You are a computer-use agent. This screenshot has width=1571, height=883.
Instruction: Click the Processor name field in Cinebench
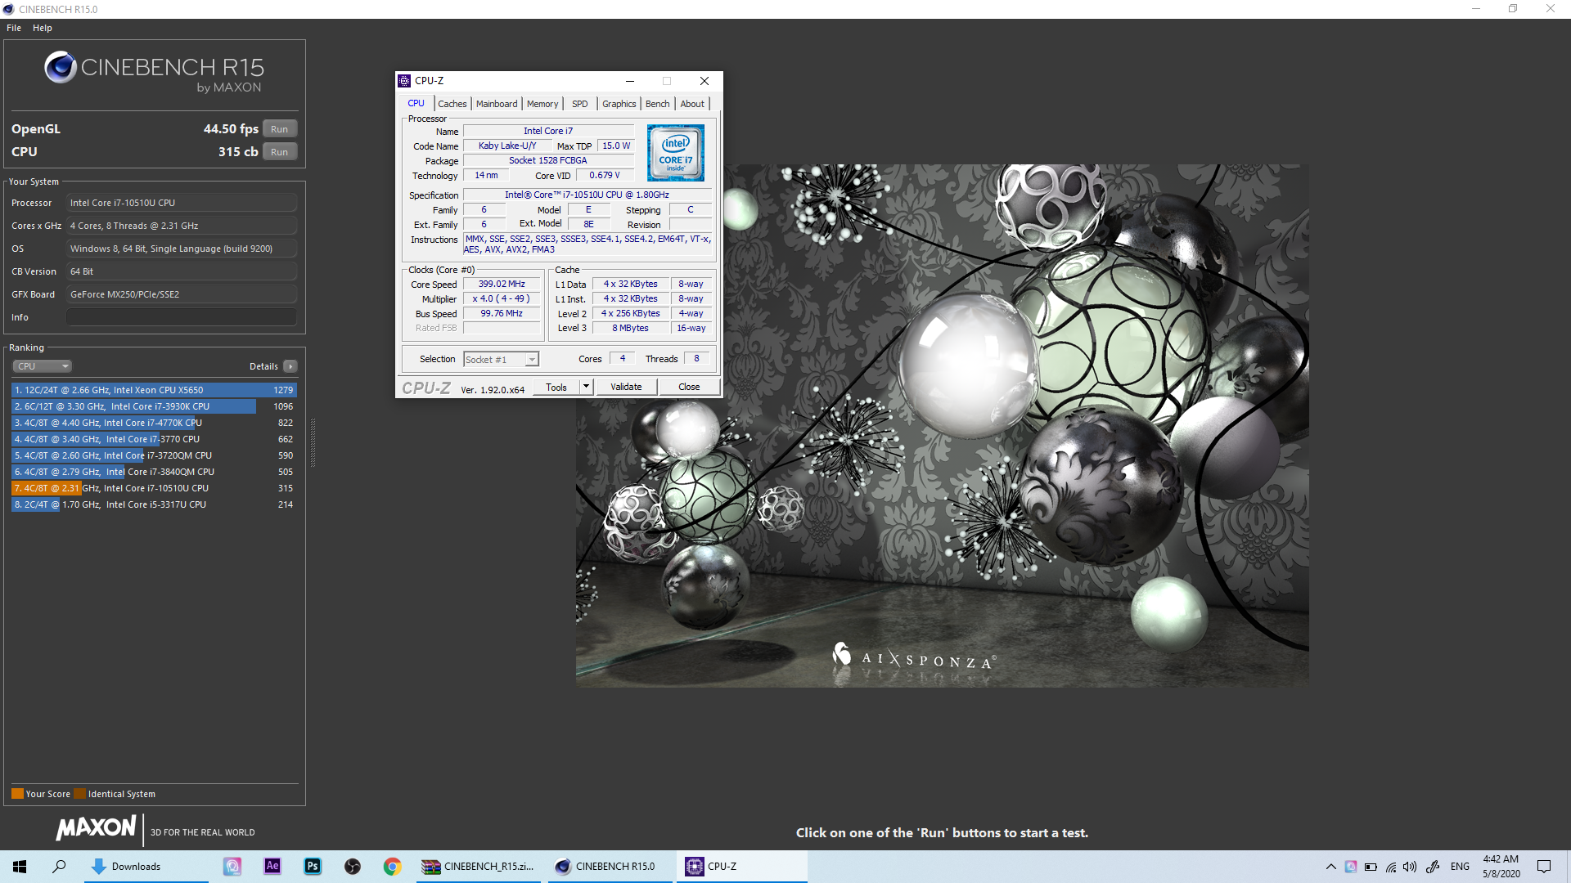click(x=182, y=203)
